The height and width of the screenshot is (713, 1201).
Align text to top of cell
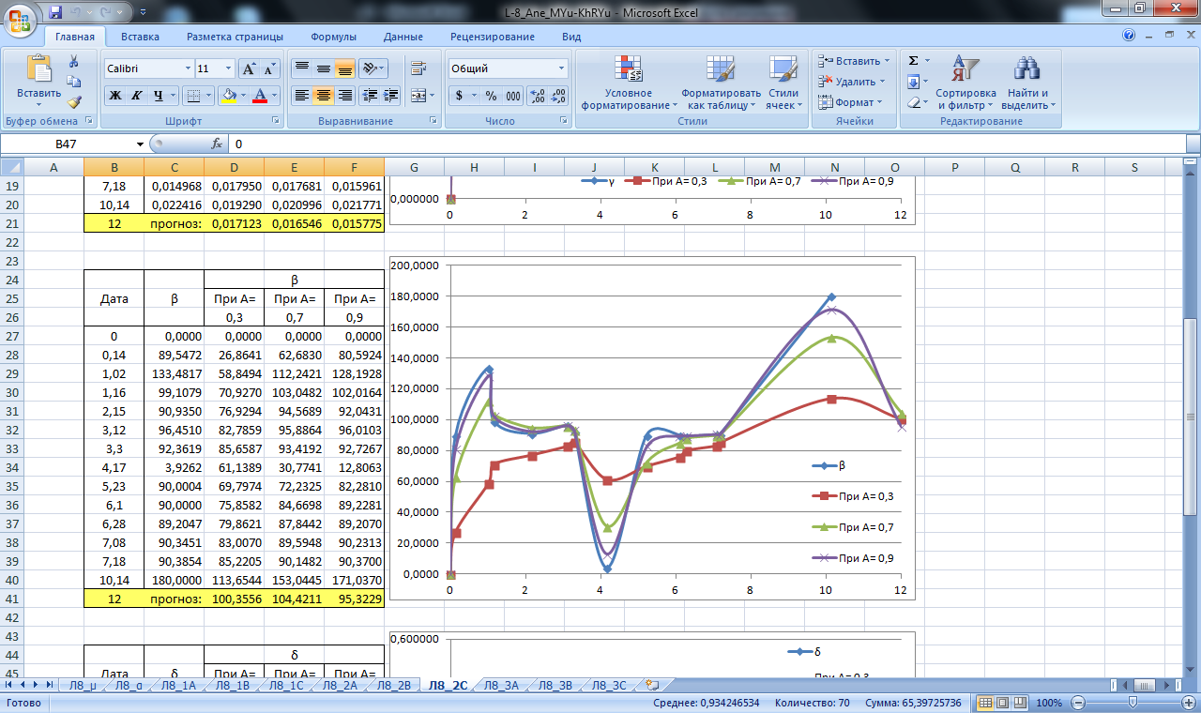pos(301,68)
